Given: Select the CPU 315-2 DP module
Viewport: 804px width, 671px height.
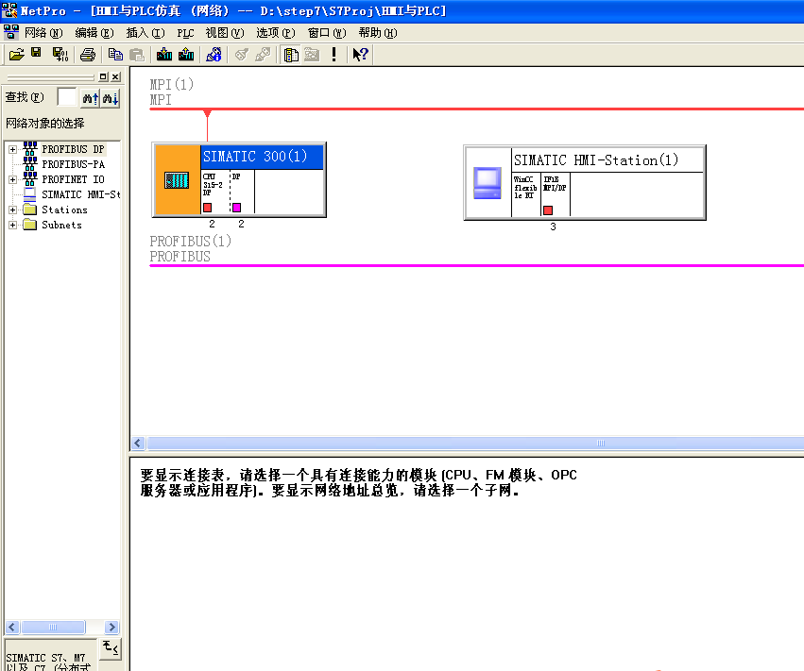Looking at the screenshot, I should [x=214, y=192].
